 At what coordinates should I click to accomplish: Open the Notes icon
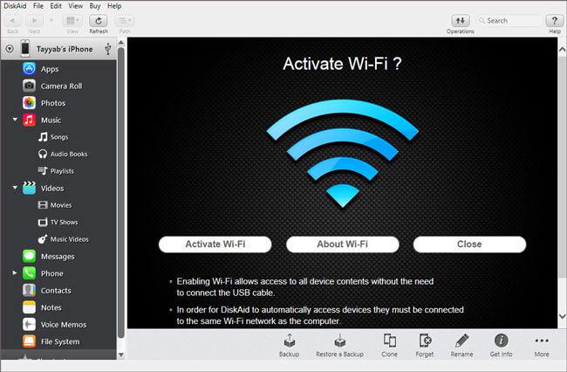tap(30, 307)
